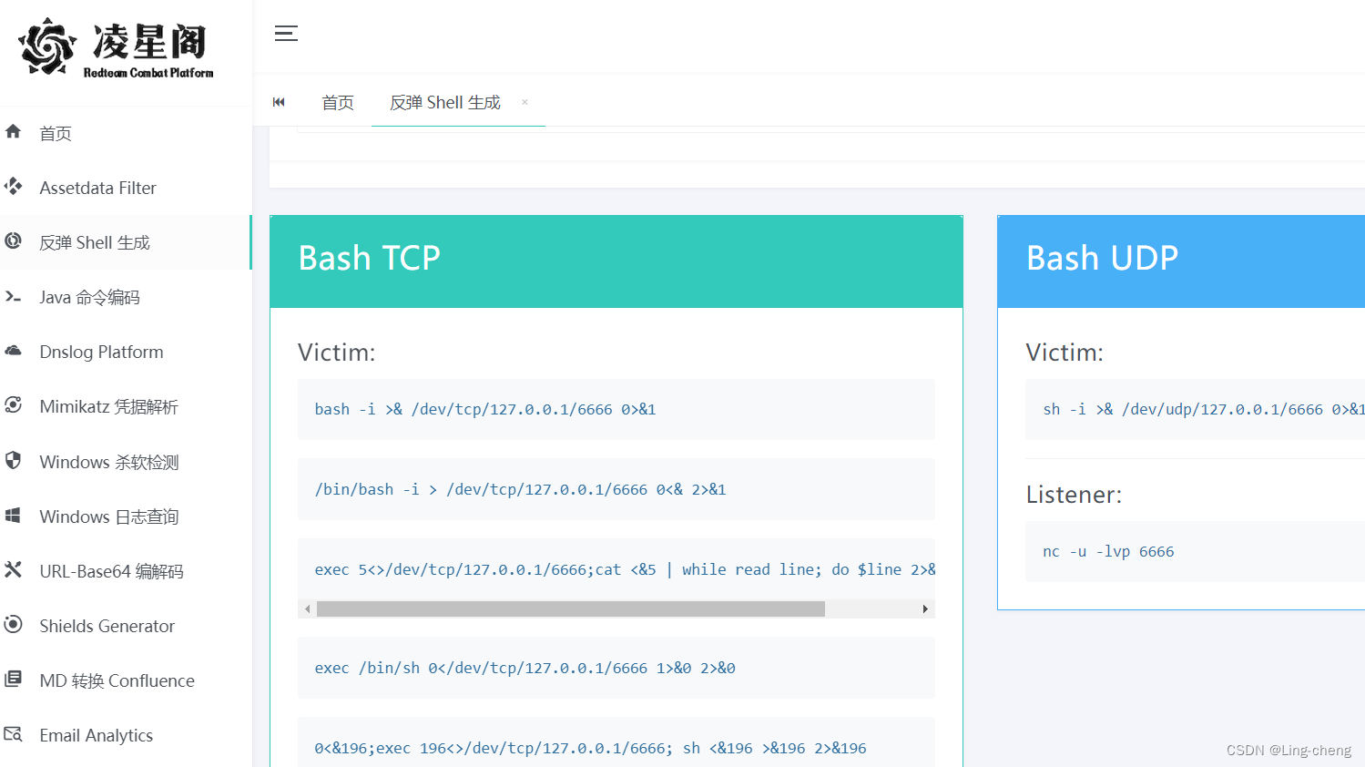The image size is (1365, 767).
Task: Click the Java 命令编码 terminal icon
Action: 13,296
